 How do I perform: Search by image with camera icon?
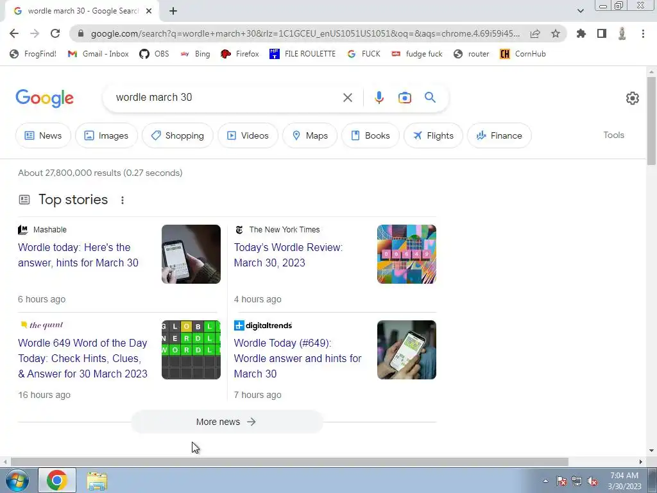[x=405, y=98]
